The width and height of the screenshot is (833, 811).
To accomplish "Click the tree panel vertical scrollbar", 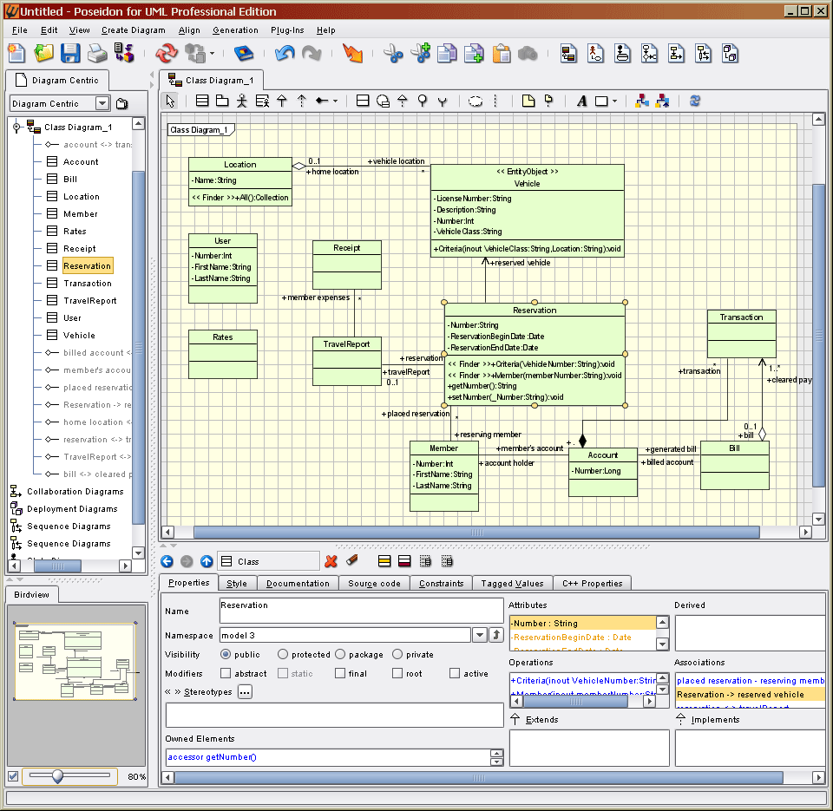I will point(138,347).
